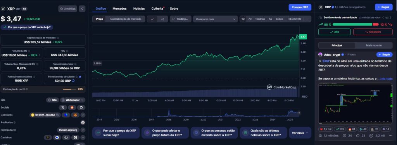The image size is (397, 145).
Task: Click the info icon beside Auditorias
Action: pyautogui.click(x=14, y=123)
